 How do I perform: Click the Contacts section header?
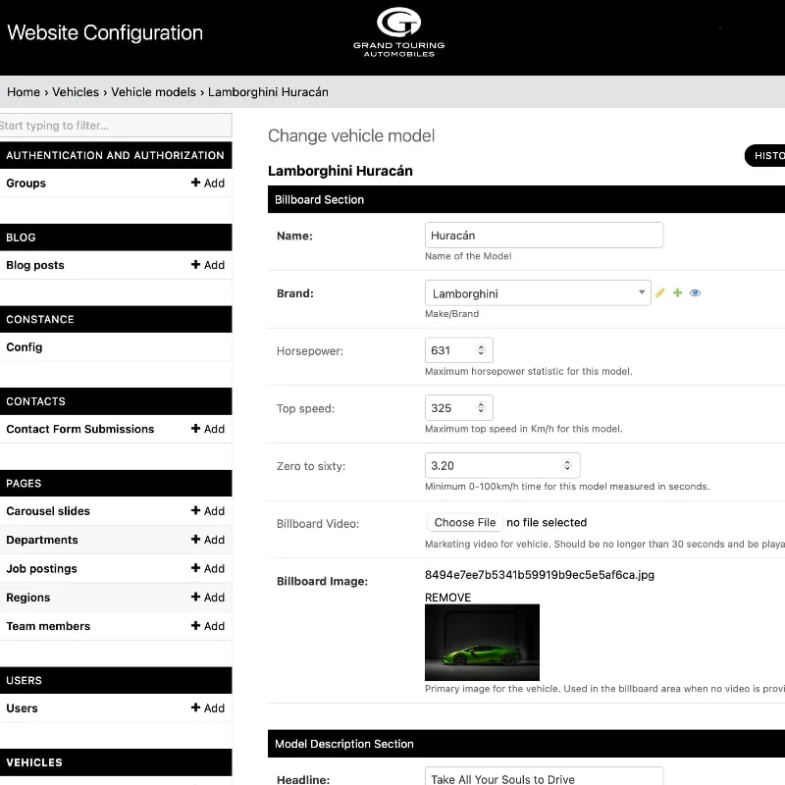coord(116,401)
